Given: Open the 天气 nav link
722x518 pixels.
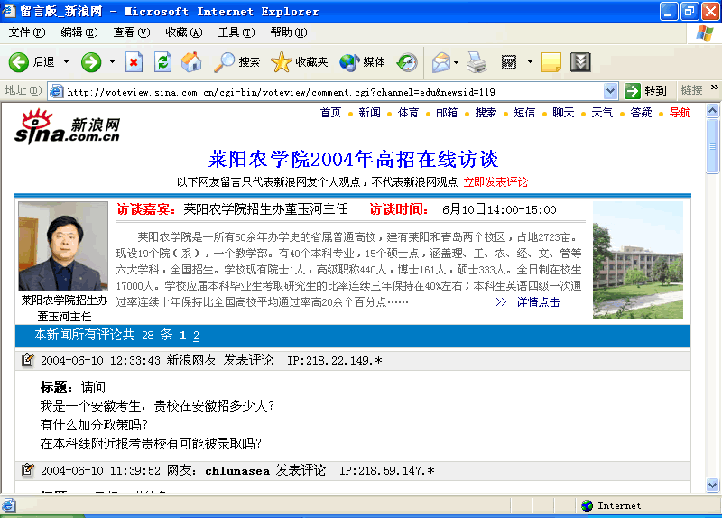Looking at the screenshot, I should click(602, 113).
